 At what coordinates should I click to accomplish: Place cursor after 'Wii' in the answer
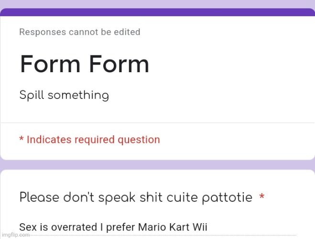pos(208,227)
